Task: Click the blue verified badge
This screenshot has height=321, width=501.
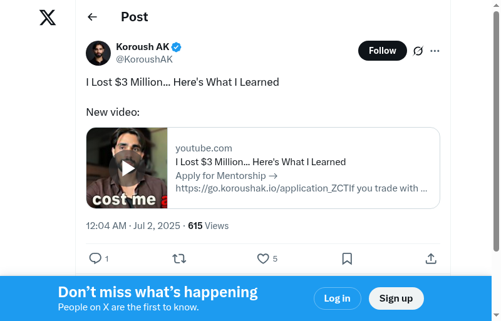Action: (x=177, y=47)
